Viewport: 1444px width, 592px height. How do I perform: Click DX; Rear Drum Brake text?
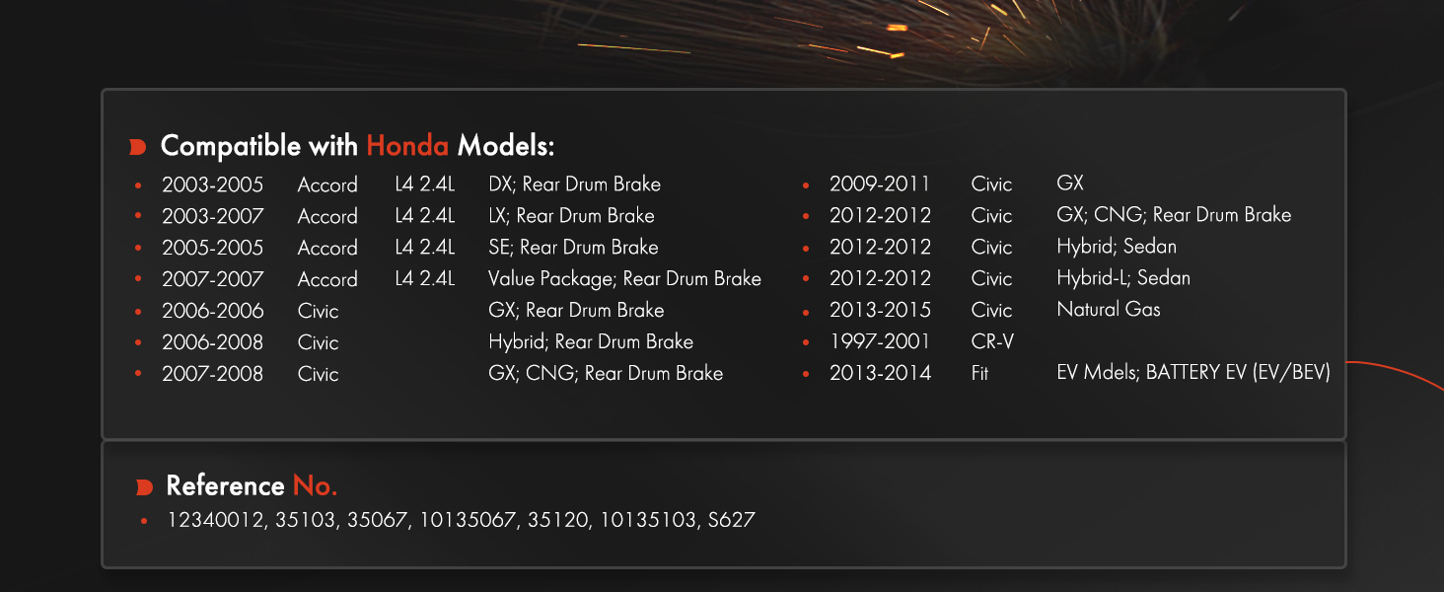pos(574,185)
